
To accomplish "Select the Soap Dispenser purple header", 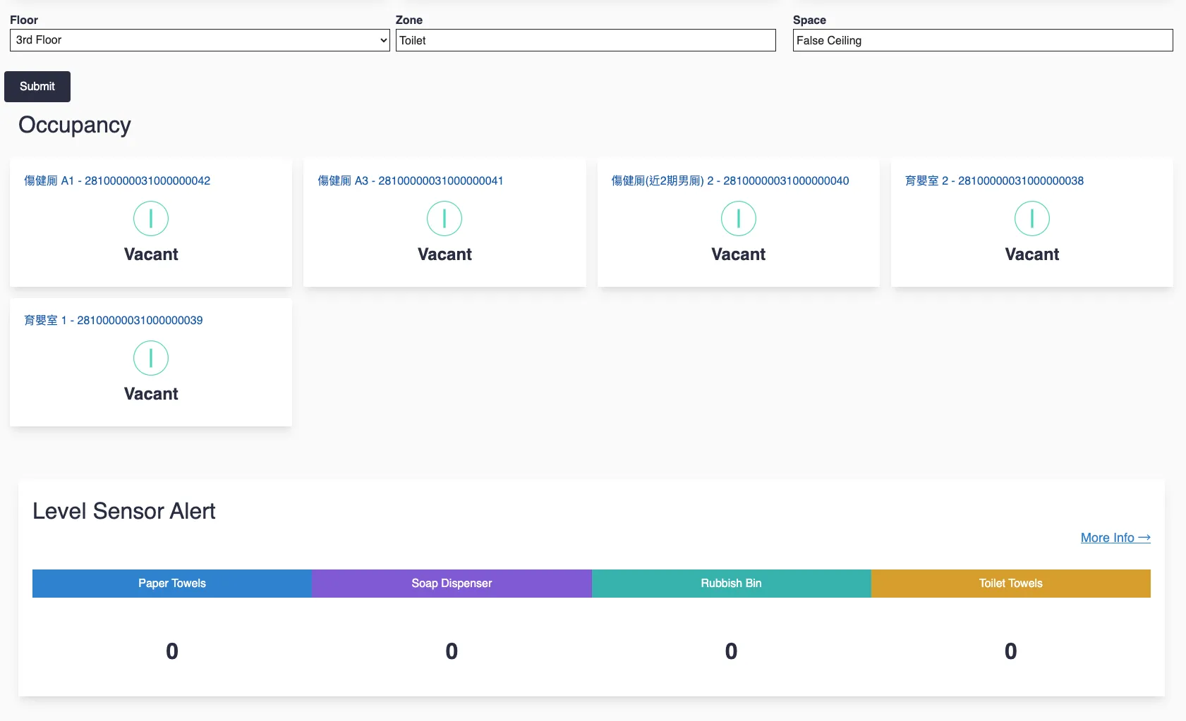I will pos(452,584).
